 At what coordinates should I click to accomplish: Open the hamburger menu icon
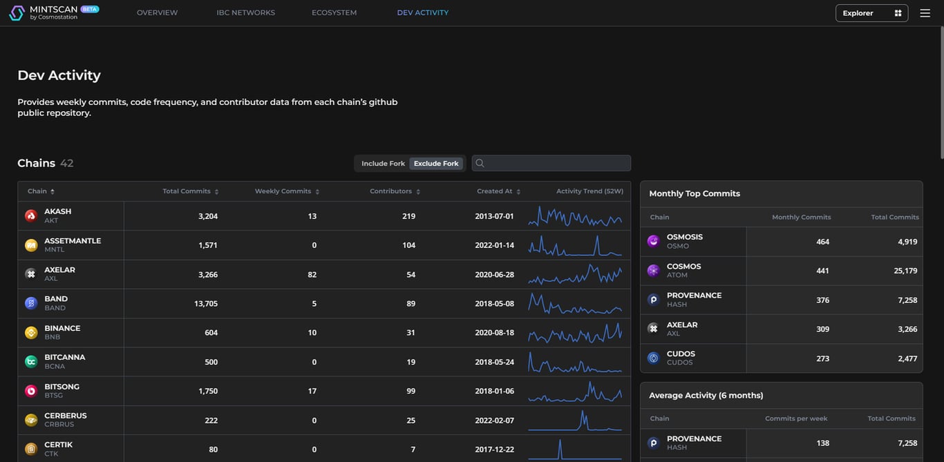[925, 13]
